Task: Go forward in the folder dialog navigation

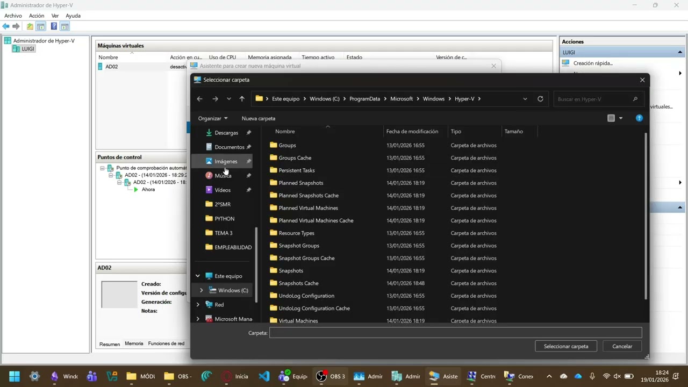Action: coord(215,99)
